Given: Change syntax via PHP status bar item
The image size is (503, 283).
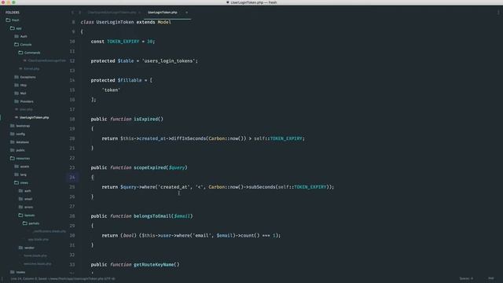Looking at the screenshot, I should [x=490, y=278].
